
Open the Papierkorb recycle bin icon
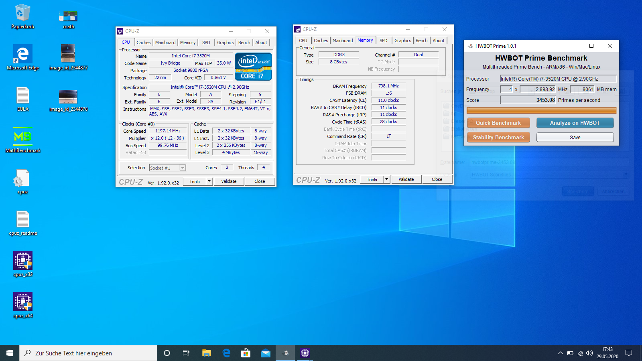[x=22, y=17]
